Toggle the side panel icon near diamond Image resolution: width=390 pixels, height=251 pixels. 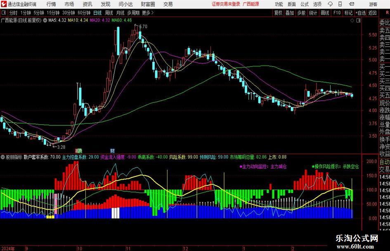pos(358,21)
